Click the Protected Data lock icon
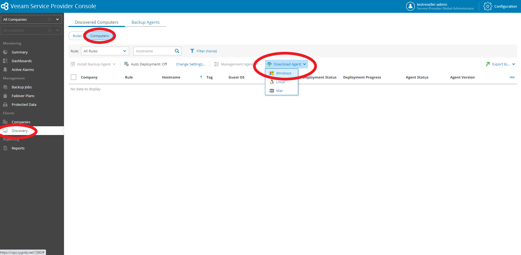Image resolution: width=521 pixels, height=255 pixels. coord(5,104)
